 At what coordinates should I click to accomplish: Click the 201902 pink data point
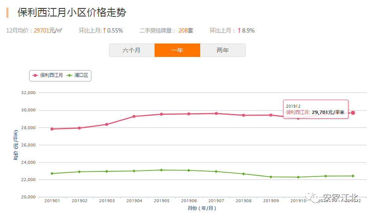point(79,128)
